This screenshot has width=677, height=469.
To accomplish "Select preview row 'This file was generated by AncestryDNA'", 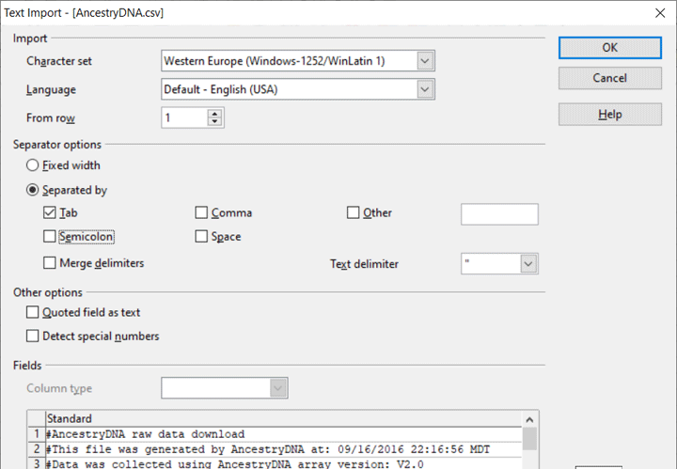I will click(x=284, y=449).
